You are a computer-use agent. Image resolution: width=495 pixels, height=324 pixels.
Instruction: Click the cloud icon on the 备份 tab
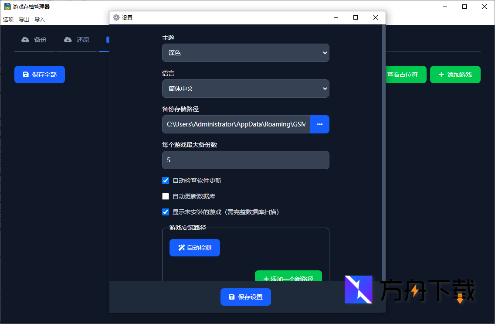click(25, 39)
